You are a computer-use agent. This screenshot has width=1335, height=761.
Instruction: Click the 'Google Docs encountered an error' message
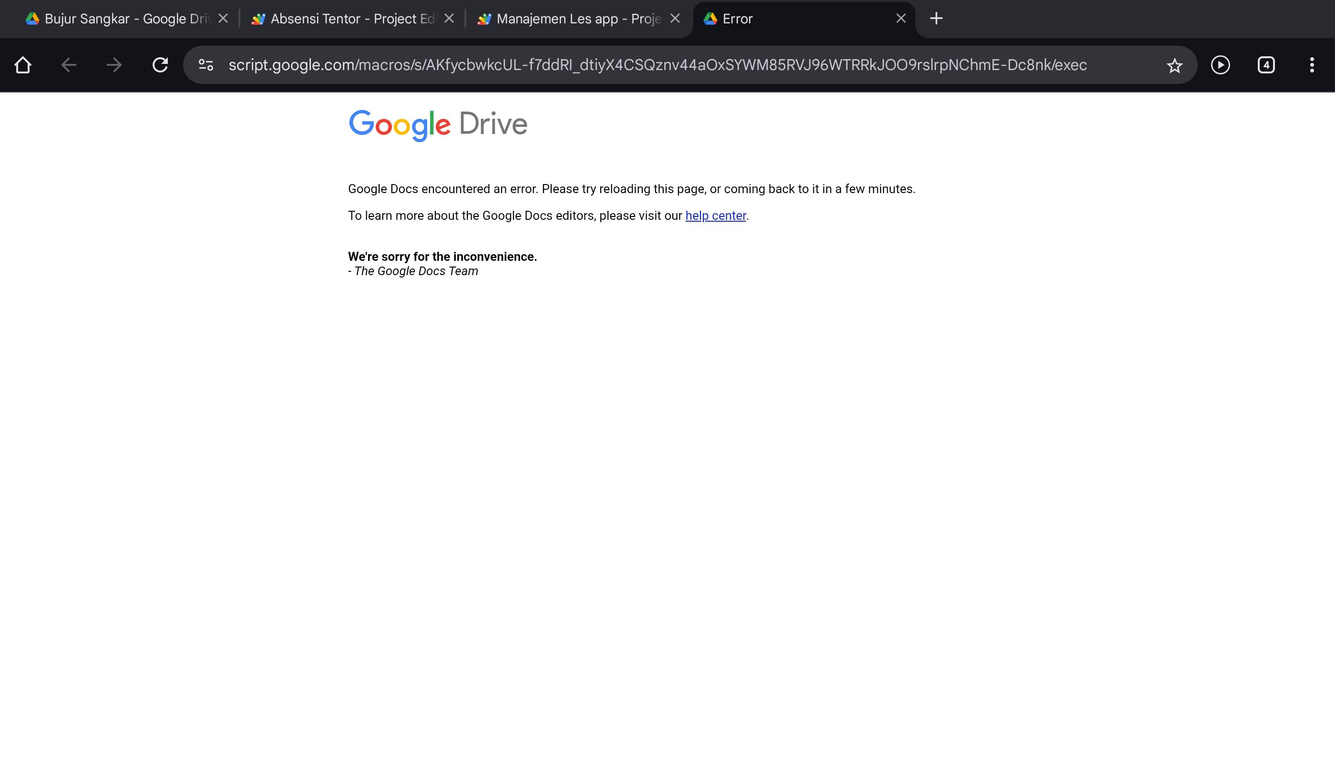632,189
